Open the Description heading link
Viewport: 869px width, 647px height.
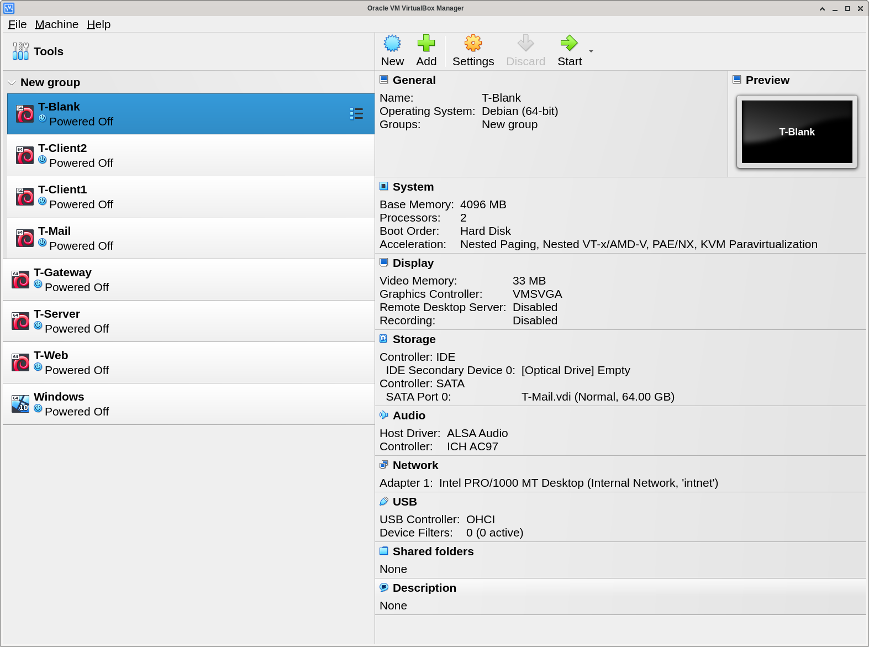[x=424, y=588]
